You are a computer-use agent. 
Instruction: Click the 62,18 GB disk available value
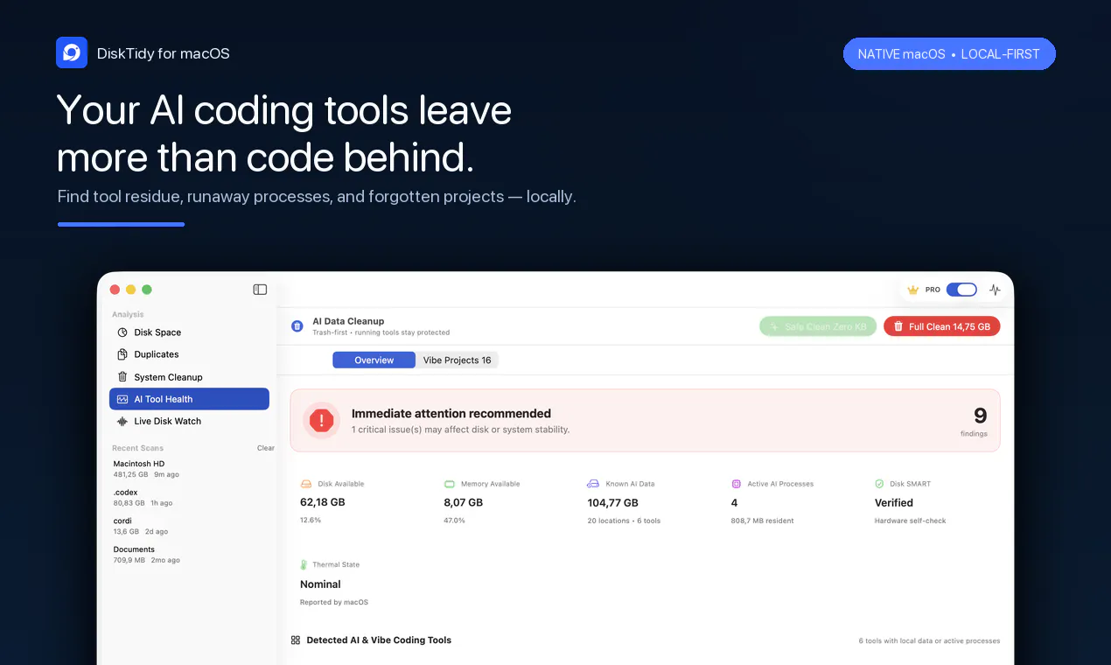tap(323, 502)
